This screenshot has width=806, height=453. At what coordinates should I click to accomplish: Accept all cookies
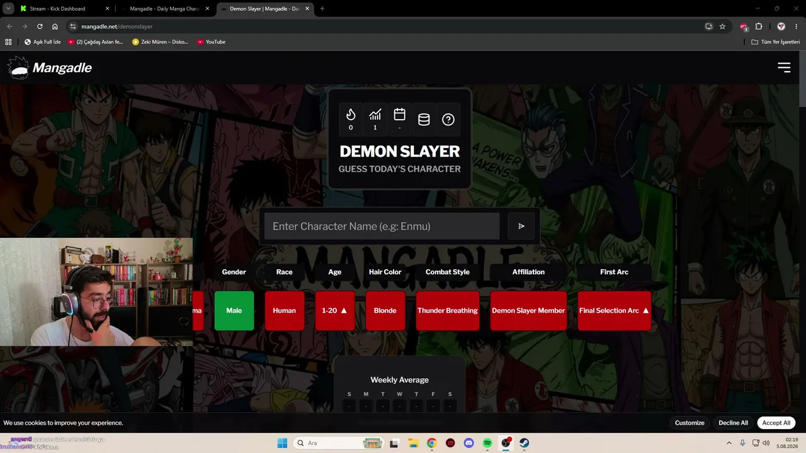point(776,423)
